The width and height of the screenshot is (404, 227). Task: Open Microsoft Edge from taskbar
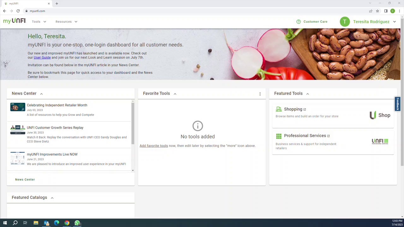click(56, 223)
